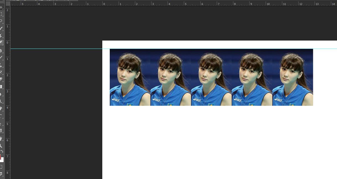Screen dimensions: 337x179
Task: Click the ruler origin corner box
Action: point(8,4)
